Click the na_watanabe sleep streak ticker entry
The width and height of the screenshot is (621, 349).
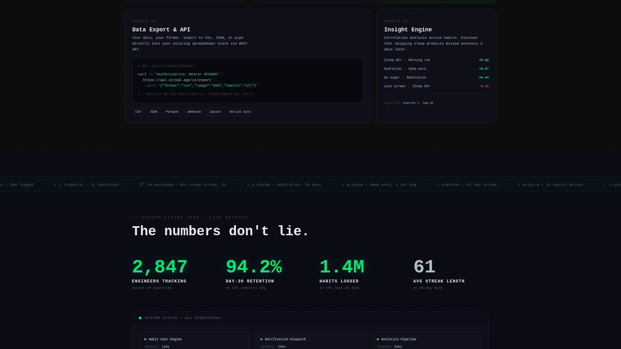(183, 185)
